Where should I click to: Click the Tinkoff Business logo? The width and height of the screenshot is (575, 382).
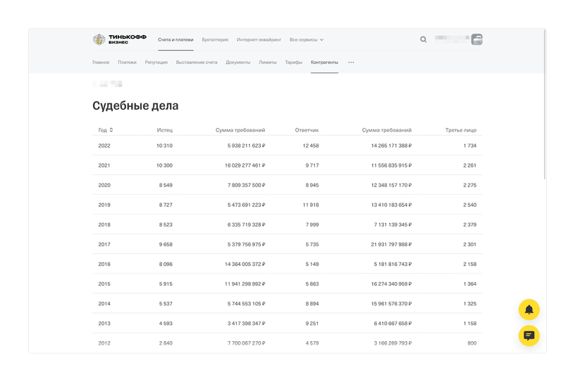120,39
